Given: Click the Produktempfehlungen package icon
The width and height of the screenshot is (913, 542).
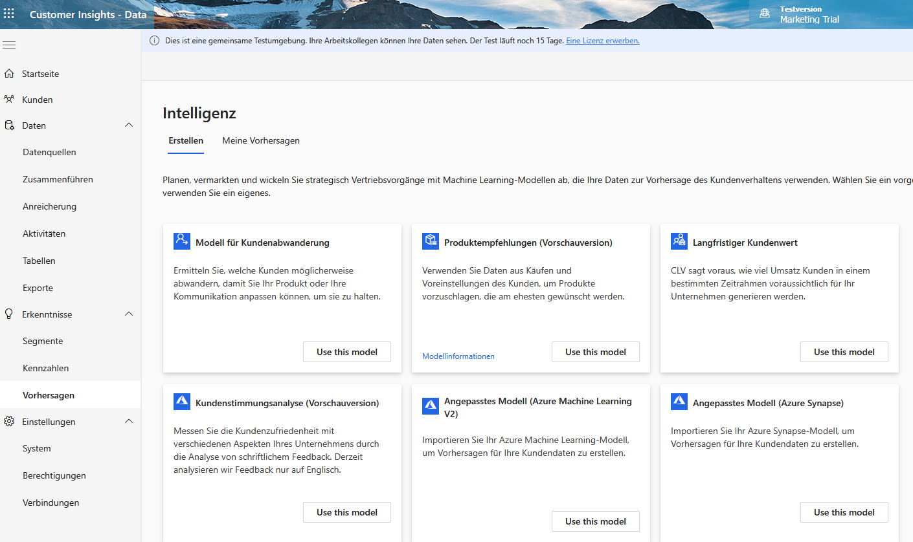Looking at the screenshot, I should [x=431, y=240].
